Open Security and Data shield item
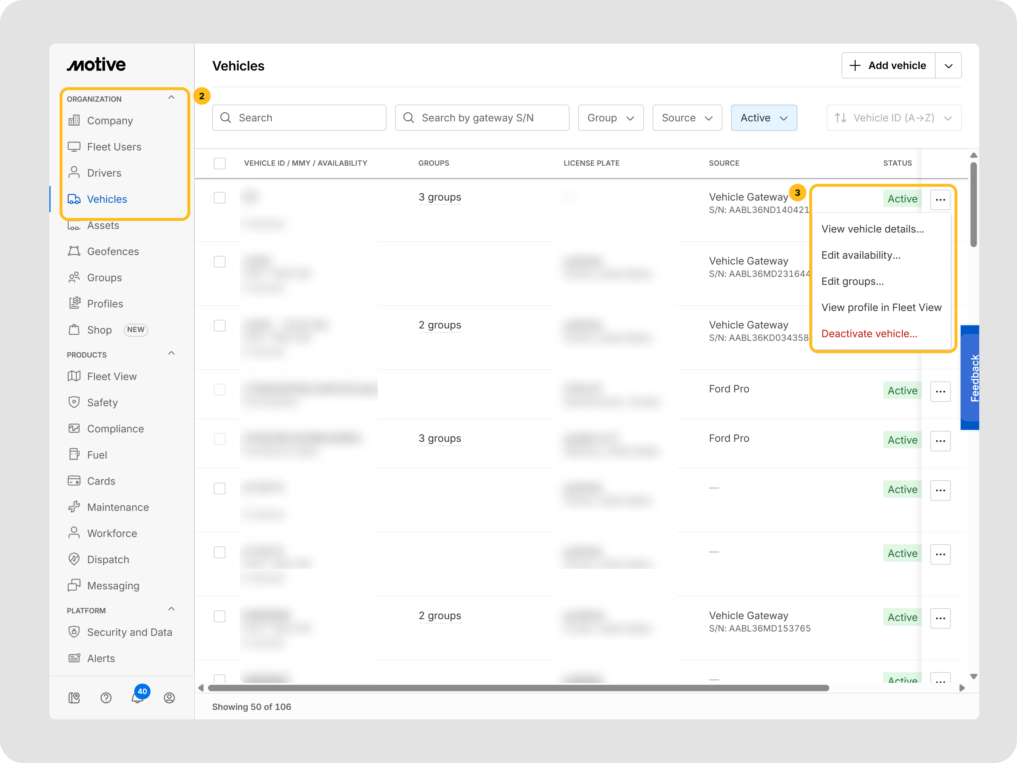Screen dimensions: 1017x763 (x=129, y=633)
